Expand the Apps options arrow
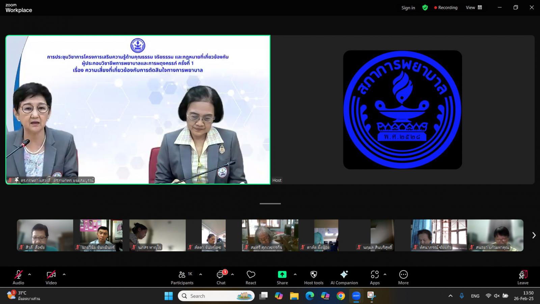The image size is (540, 304). [x=385, y=275]
